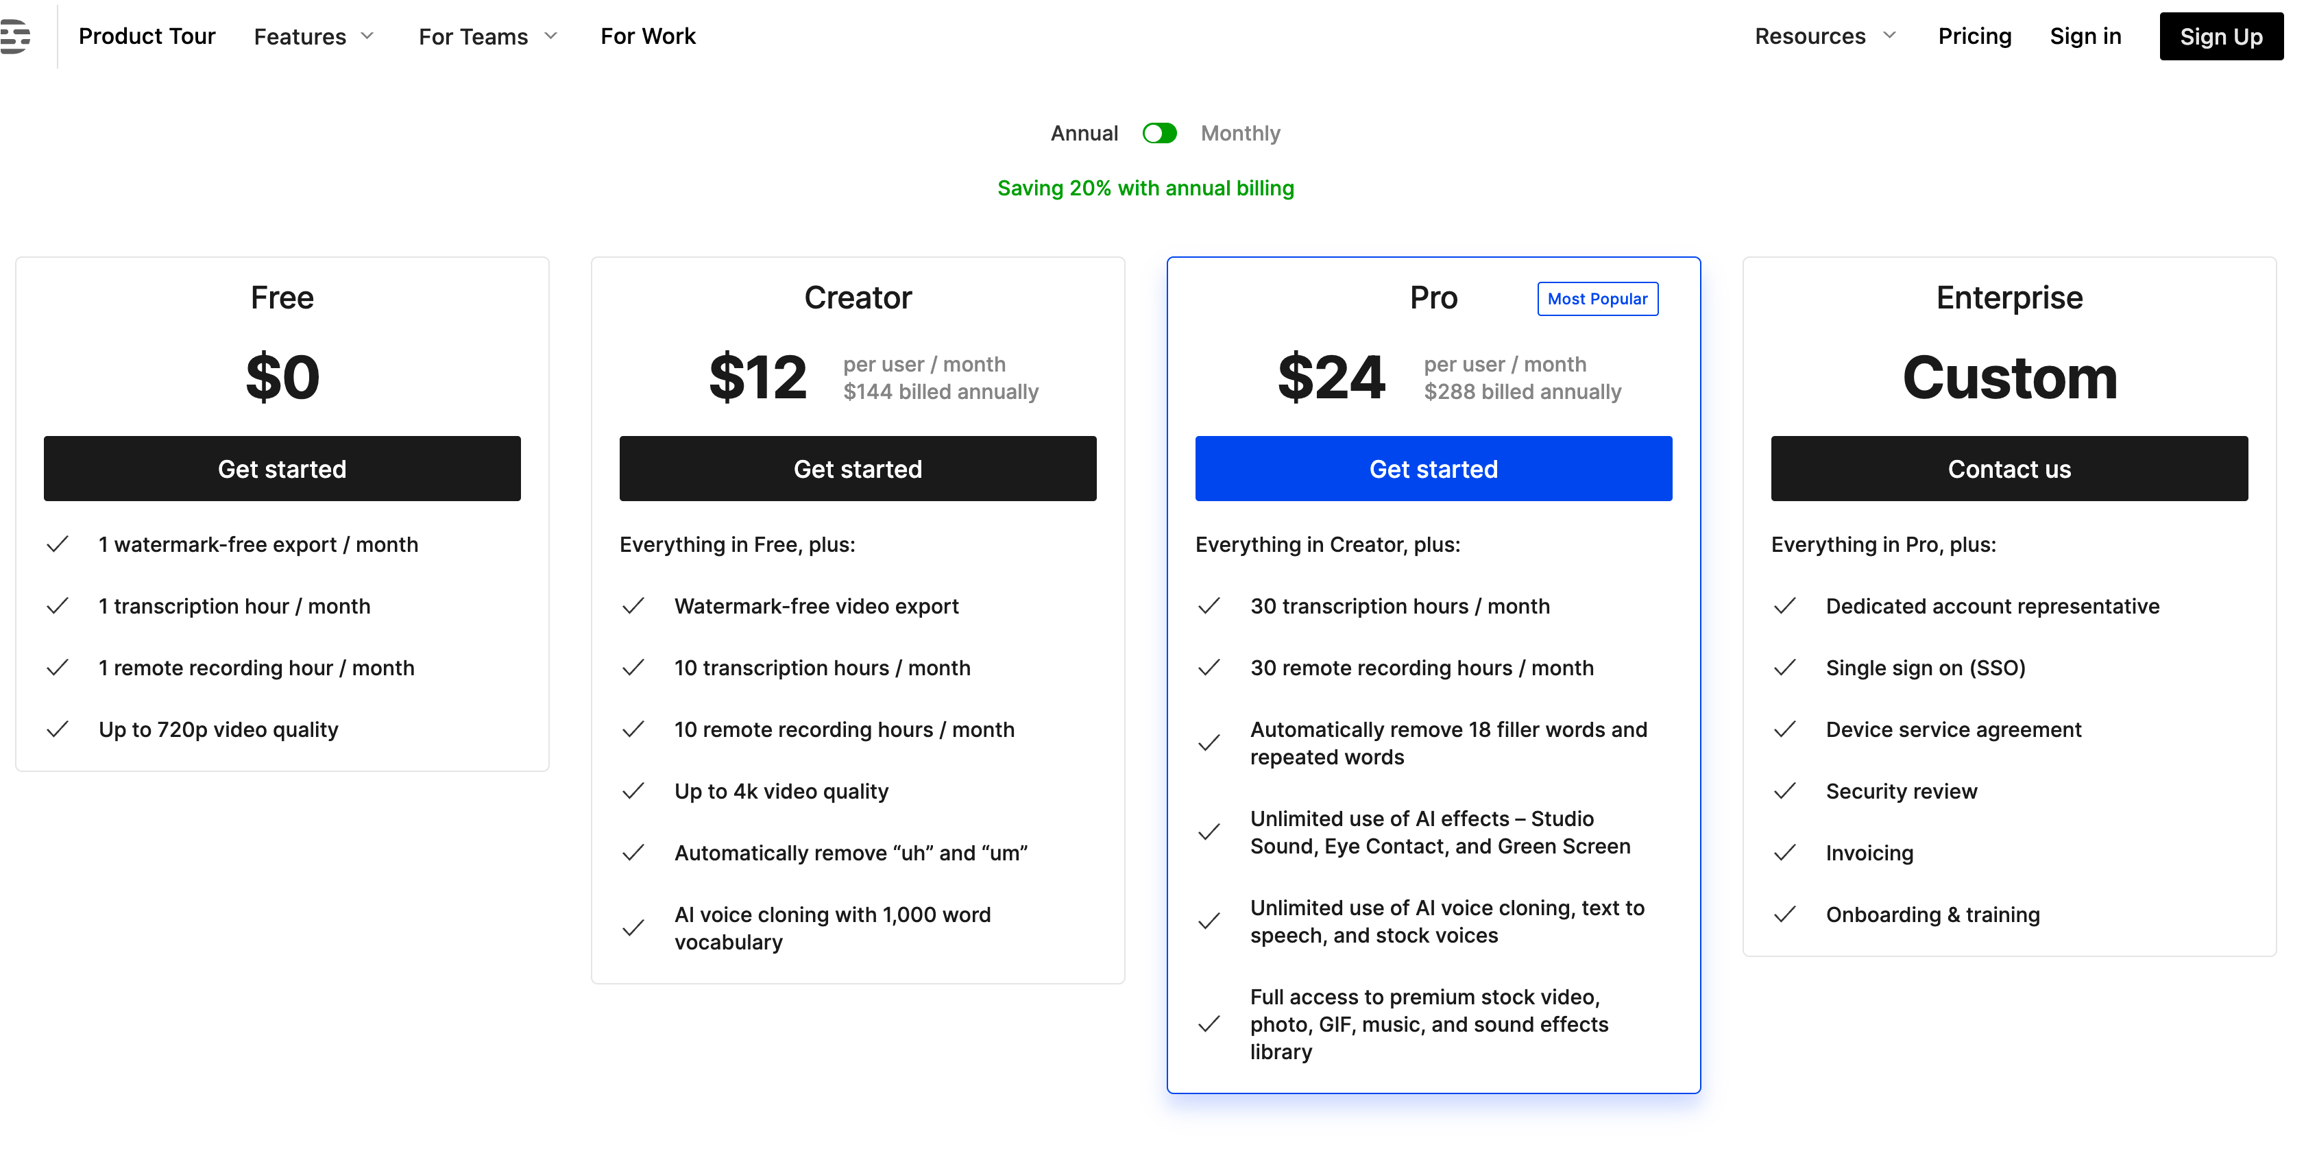Click the Most Popular badge on Pro
The image size is (2317, 1162).
click(1597, 299)
